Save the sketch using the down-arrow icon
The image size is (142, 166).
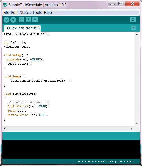click(x=35, y=20)
